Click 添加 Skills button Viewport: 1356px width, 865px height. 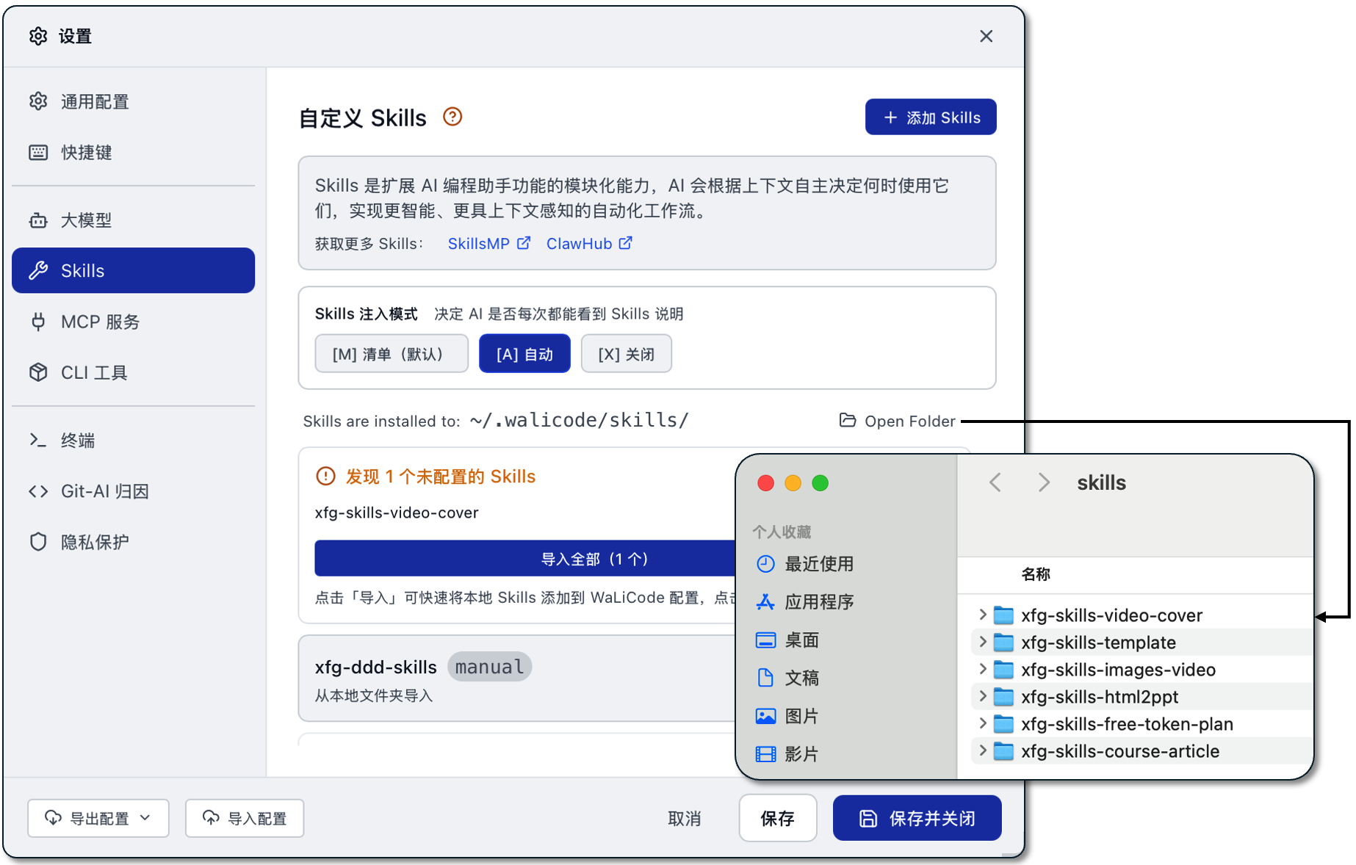click(x=930, y=117)
